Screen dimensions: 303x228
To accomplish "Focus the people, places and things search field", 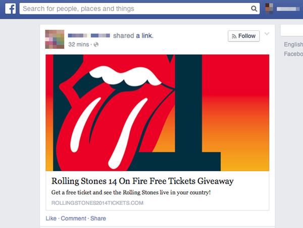I will (x=136, y=9).
